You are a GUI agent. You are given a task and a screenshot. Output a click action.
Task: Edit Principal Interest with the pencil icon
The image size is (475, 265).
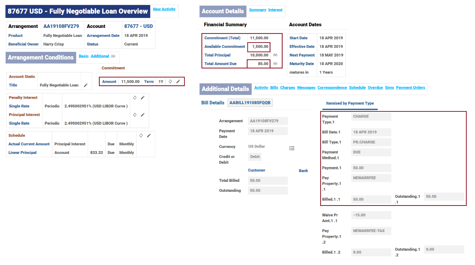coord(143,115)
